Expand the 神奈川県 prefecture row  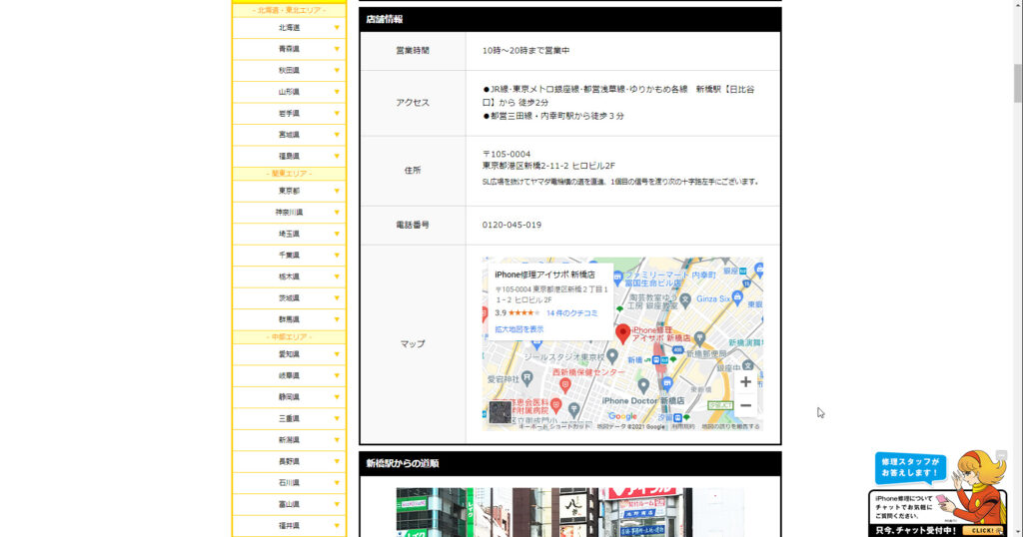289,213
